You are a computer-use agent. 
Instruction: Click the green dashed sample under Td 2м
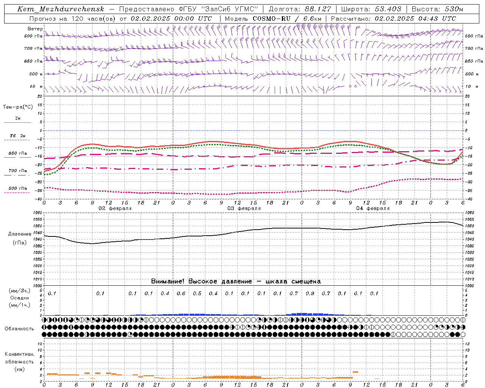pos(17,140)
